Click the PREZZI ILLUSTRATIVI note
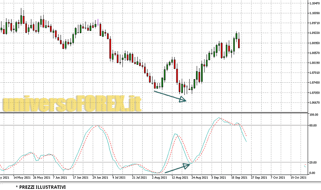 41,187
